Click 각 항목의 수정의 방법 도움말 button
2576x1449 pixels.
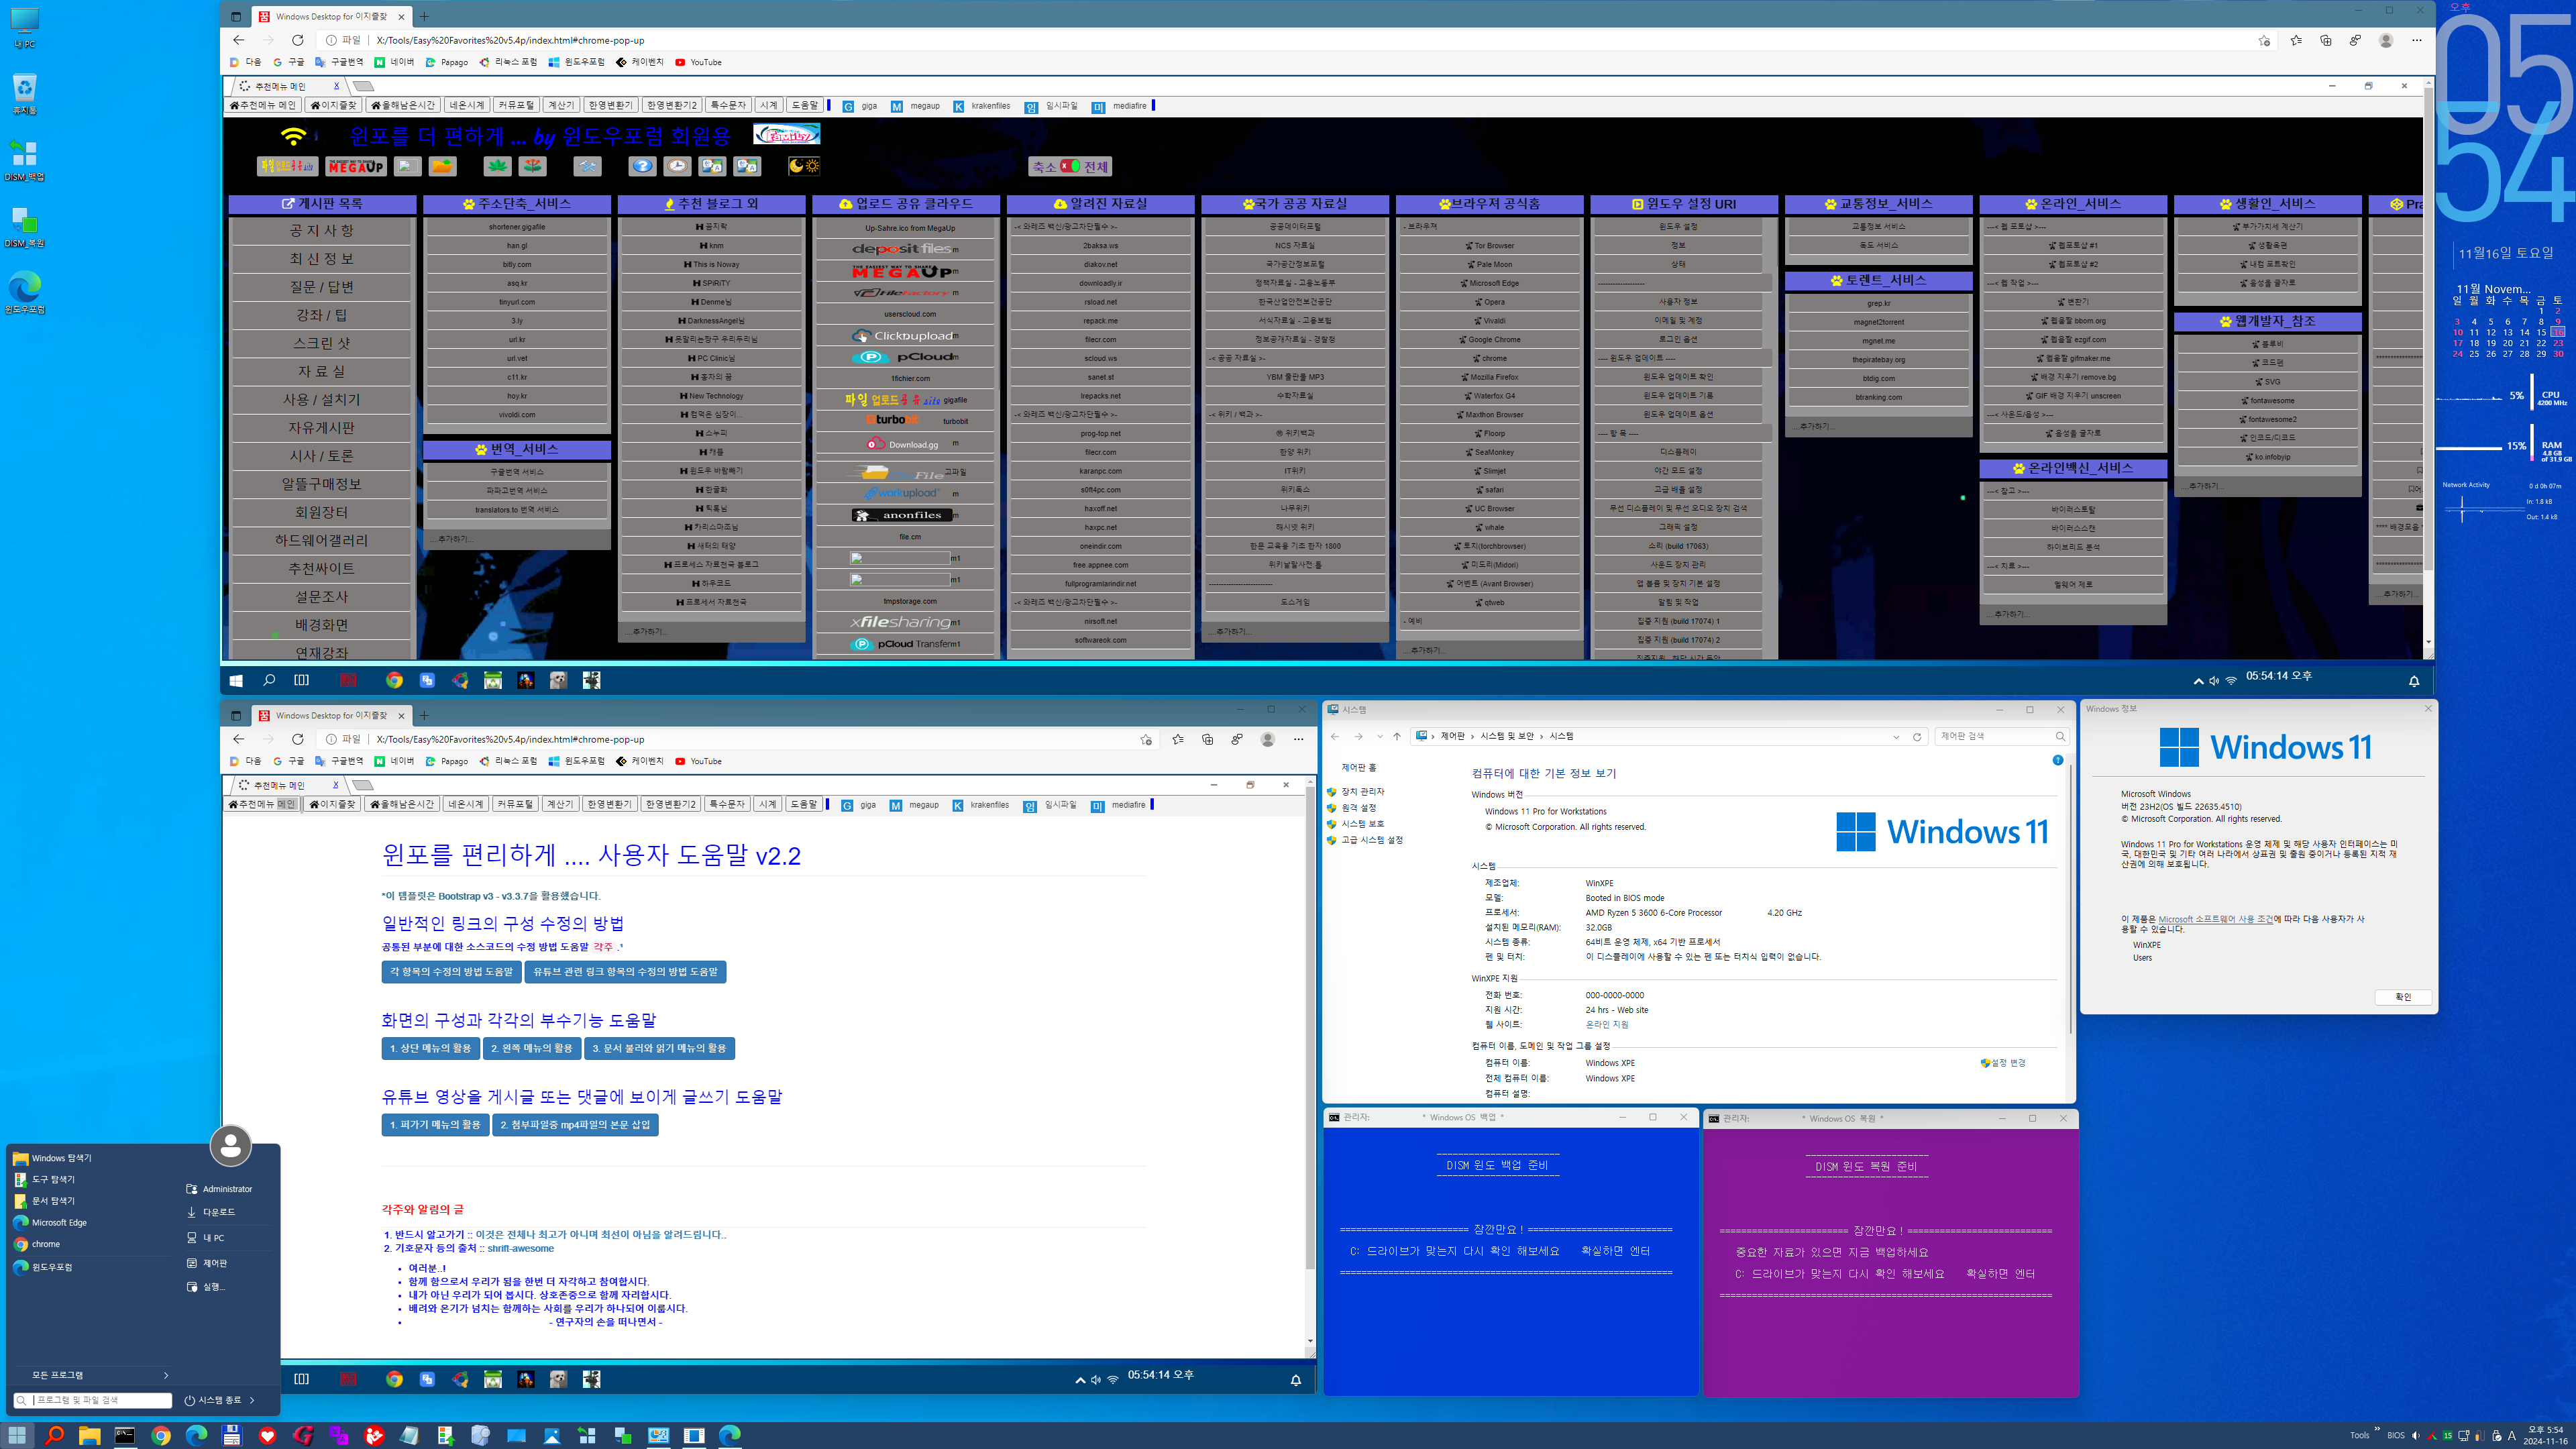(x=451, y=972)
